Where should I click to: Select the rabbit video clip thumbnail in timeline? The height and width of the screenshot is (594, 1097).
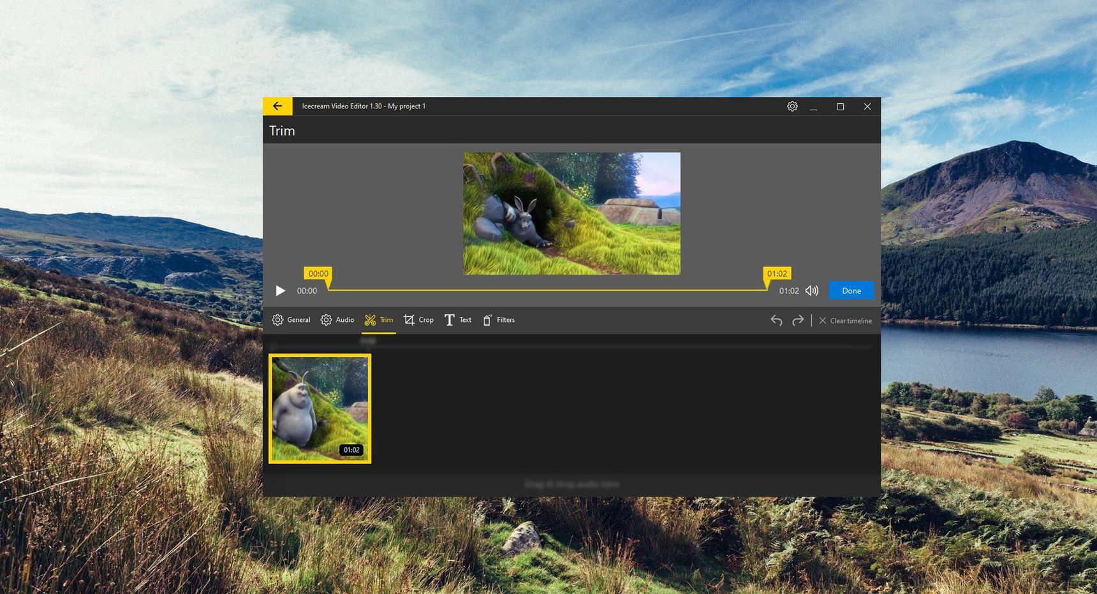point(320,409)
